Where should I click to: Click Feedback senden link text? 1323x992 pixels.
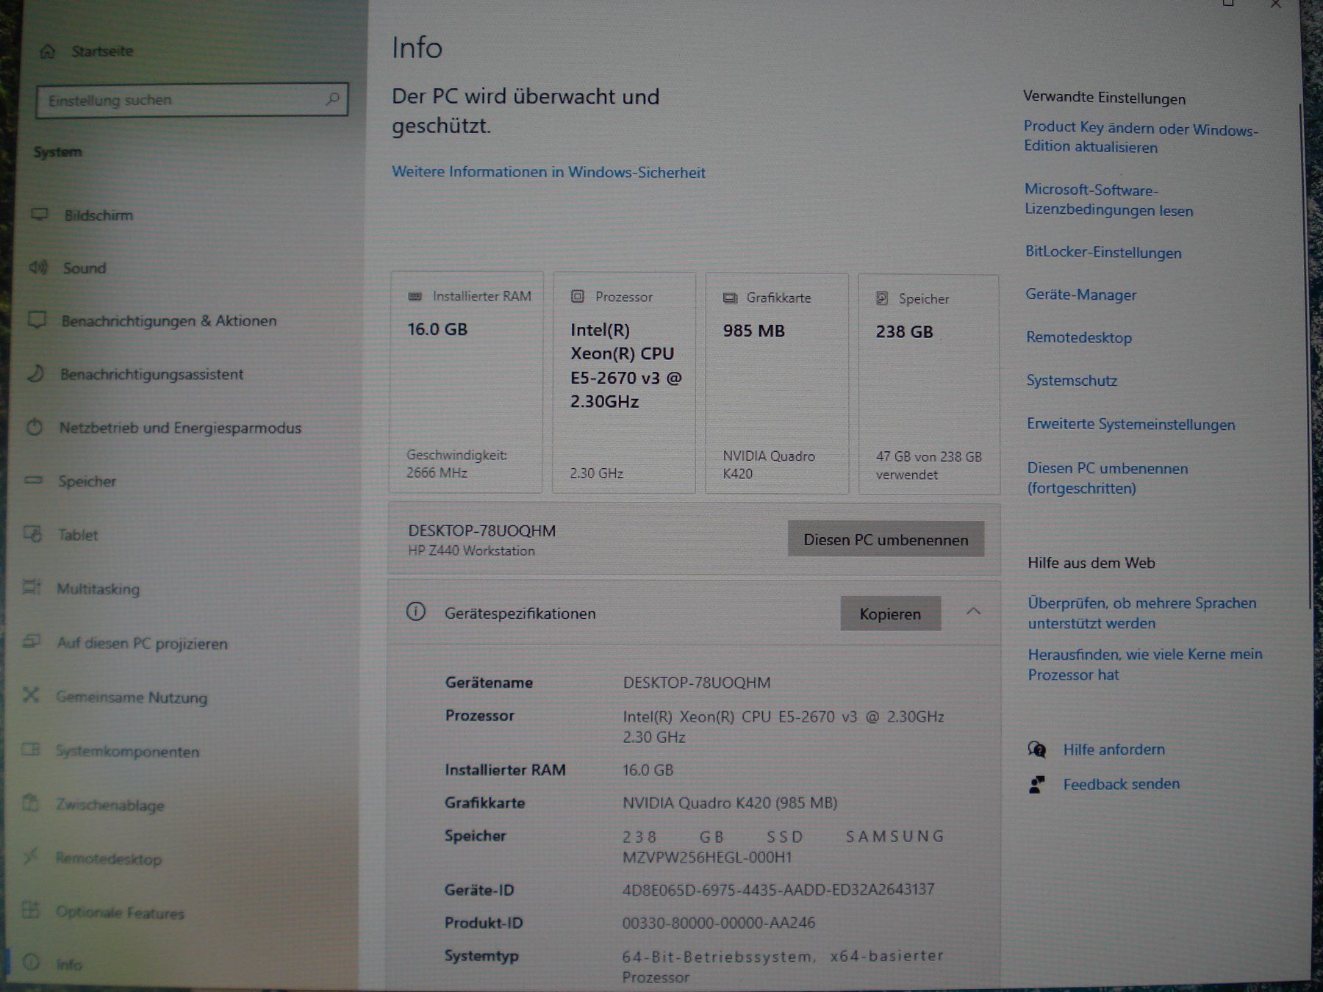[x=1121, y=784]
